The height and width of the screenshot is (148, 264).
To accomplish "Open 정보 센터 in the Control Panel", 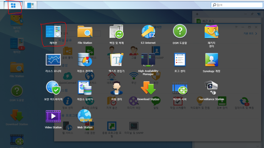I will 68,103.
